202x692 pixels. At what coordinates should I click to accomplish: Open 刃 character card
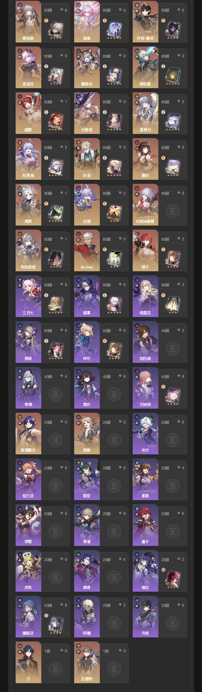pos(43,663)
